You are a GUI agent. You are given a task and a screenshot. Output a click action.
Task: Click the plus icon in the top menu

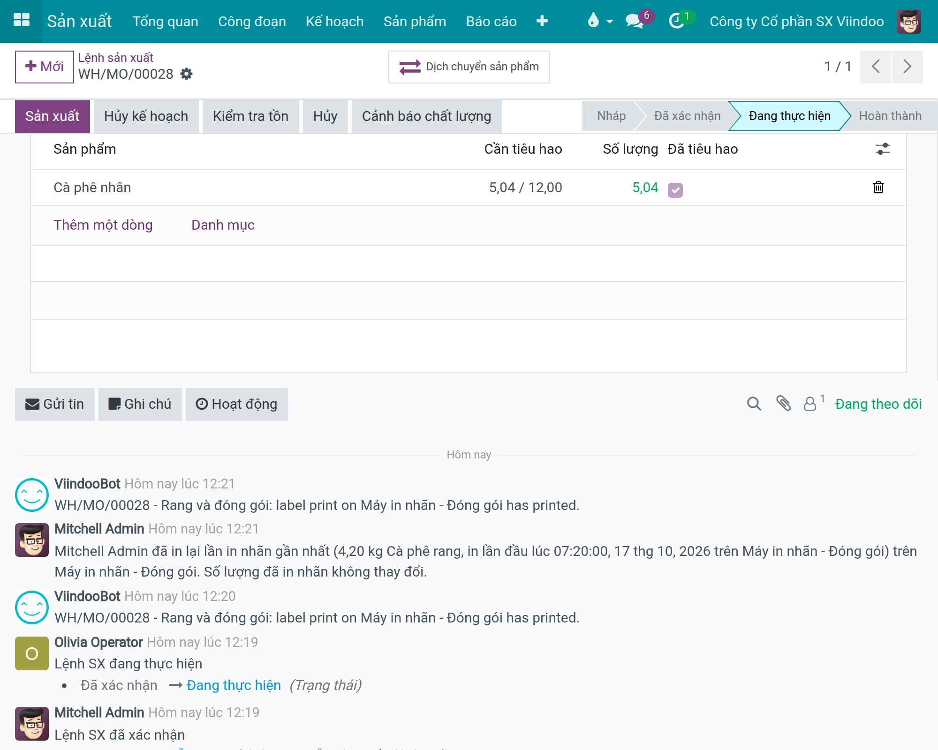[542, 21]
